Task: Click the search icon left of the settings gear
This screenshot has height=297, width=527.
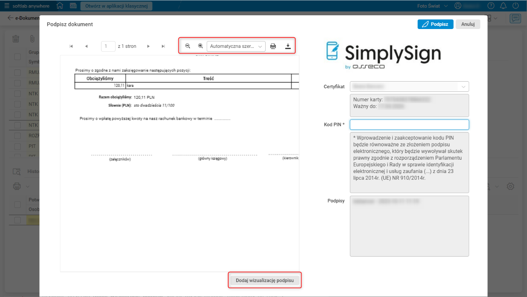Action: point(489,186)
